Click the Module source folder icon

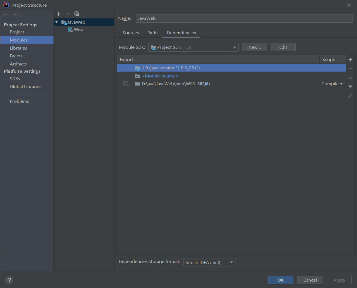[x=138, y=76]
